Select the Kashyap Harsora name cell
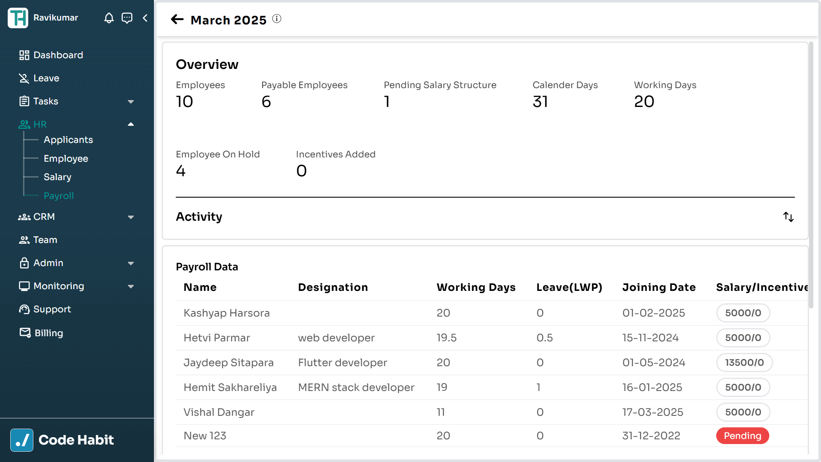Screen dimensions: 821x462 pos(227,313)
